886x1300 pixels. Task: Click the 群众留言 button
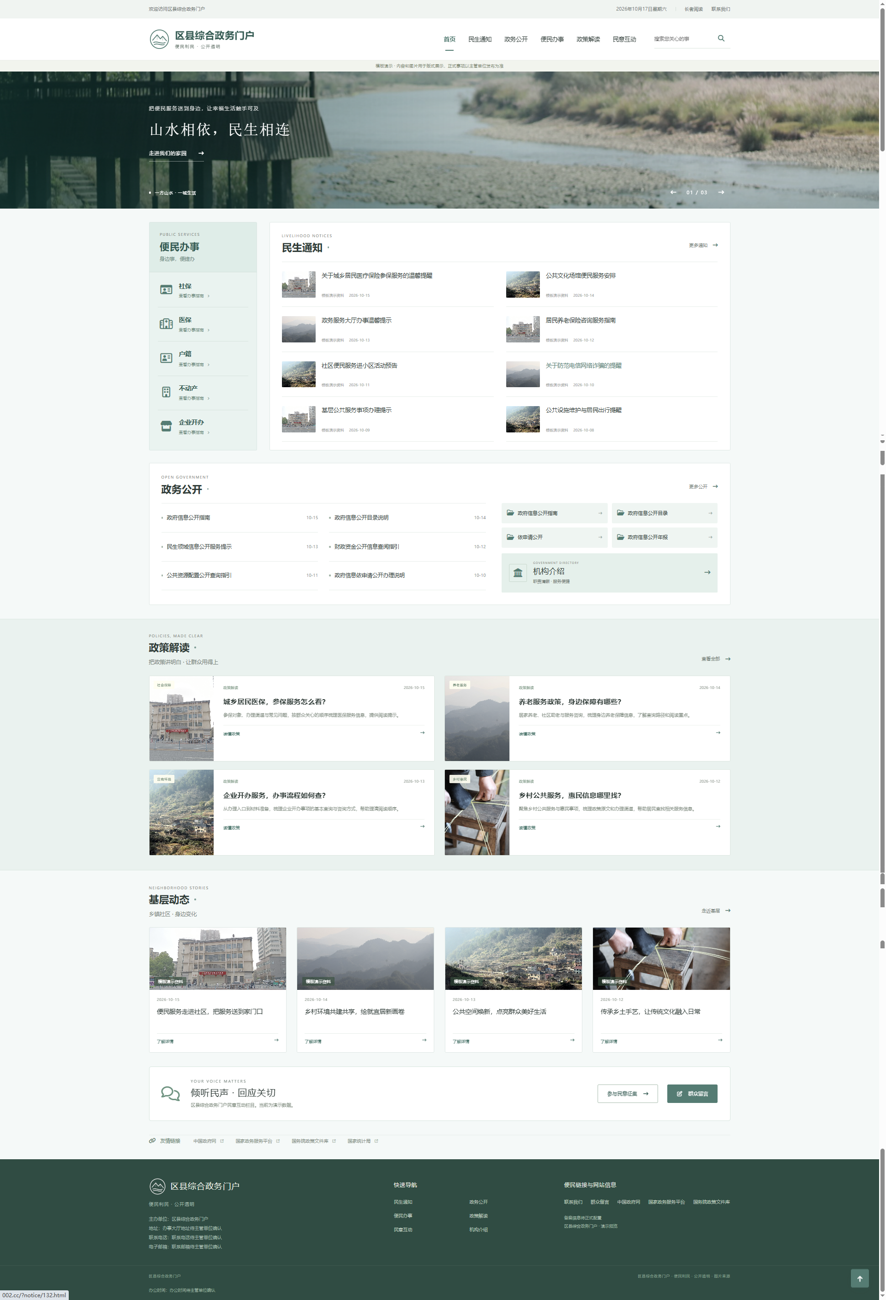pos(692,1094)
